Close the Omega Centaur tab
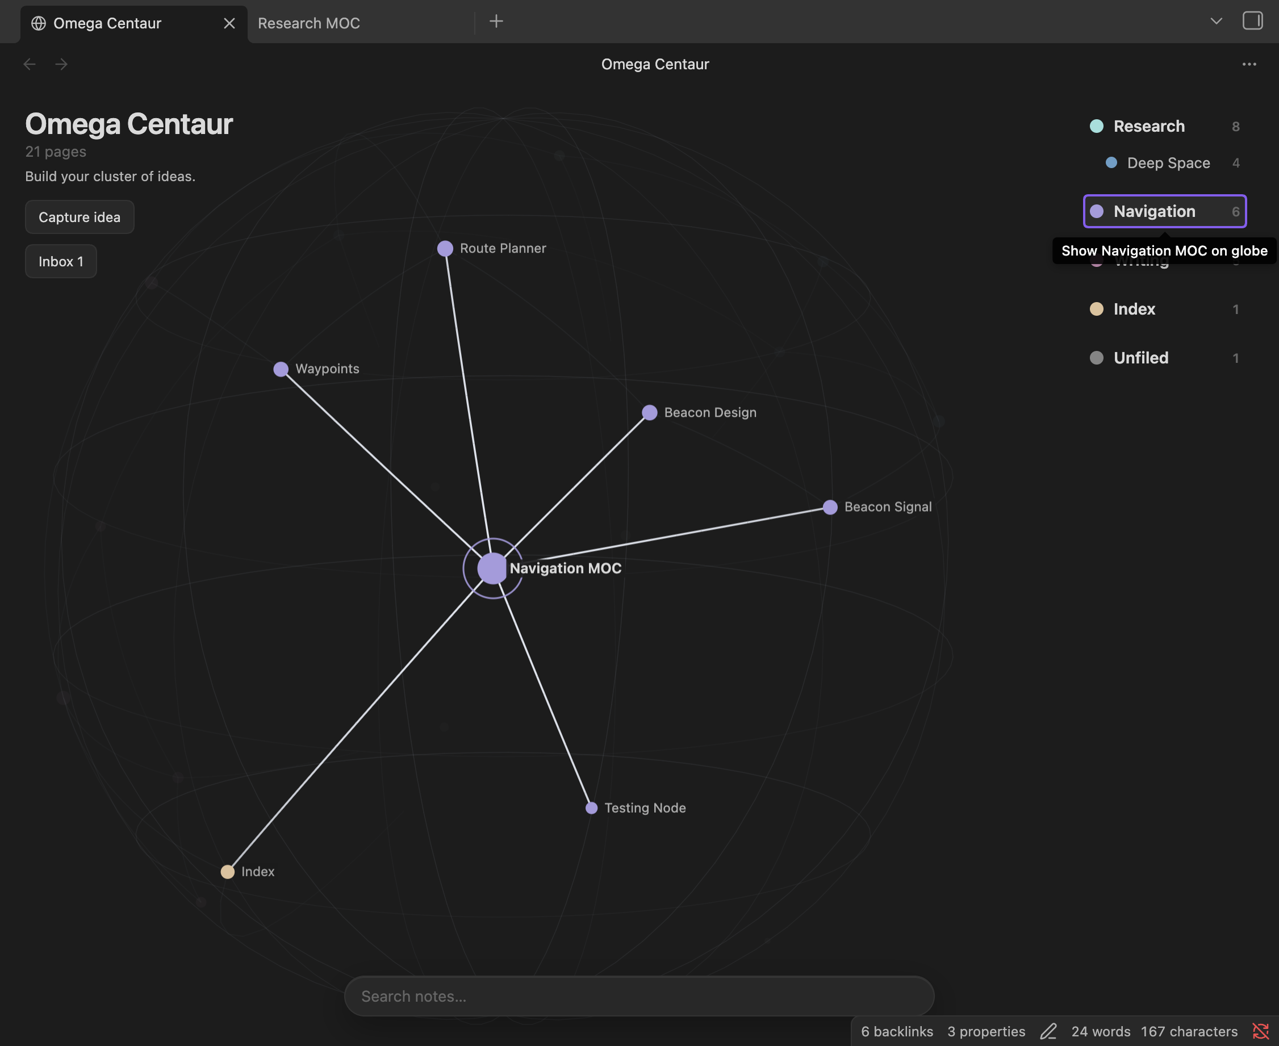The height and width of the screenshot is (1046, 1279). pos(229,23)
